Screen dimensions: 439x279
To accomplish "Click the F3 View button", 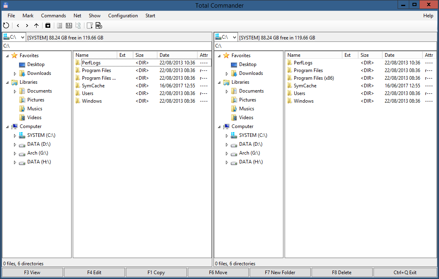I will [32, 272].
